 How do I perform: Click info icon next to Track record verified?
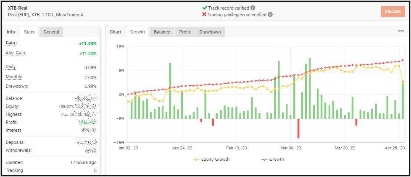click(x=253, y=8)
